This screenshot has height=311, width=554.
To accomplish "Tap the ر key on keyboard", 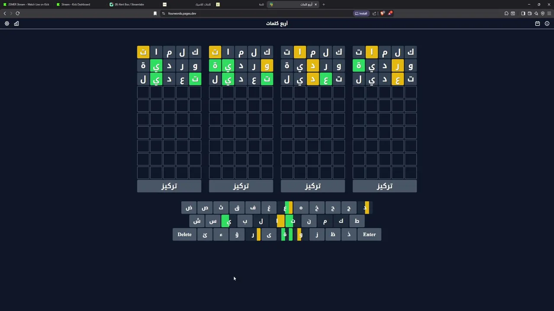I will tap(253, 235).
